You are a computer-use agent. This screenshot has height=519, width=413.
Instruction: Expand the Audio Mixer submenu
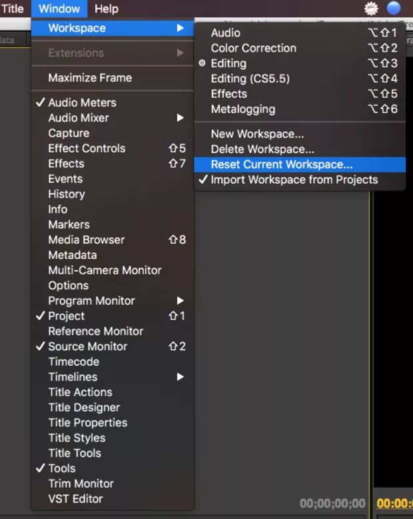(x=113, y=118)
